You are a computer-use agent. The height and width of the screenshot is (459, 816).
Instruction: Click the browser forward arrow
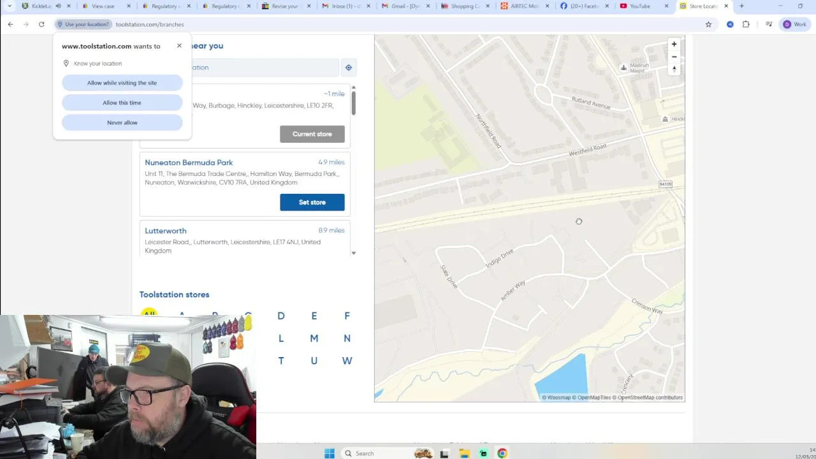click(x=25, y=24)
